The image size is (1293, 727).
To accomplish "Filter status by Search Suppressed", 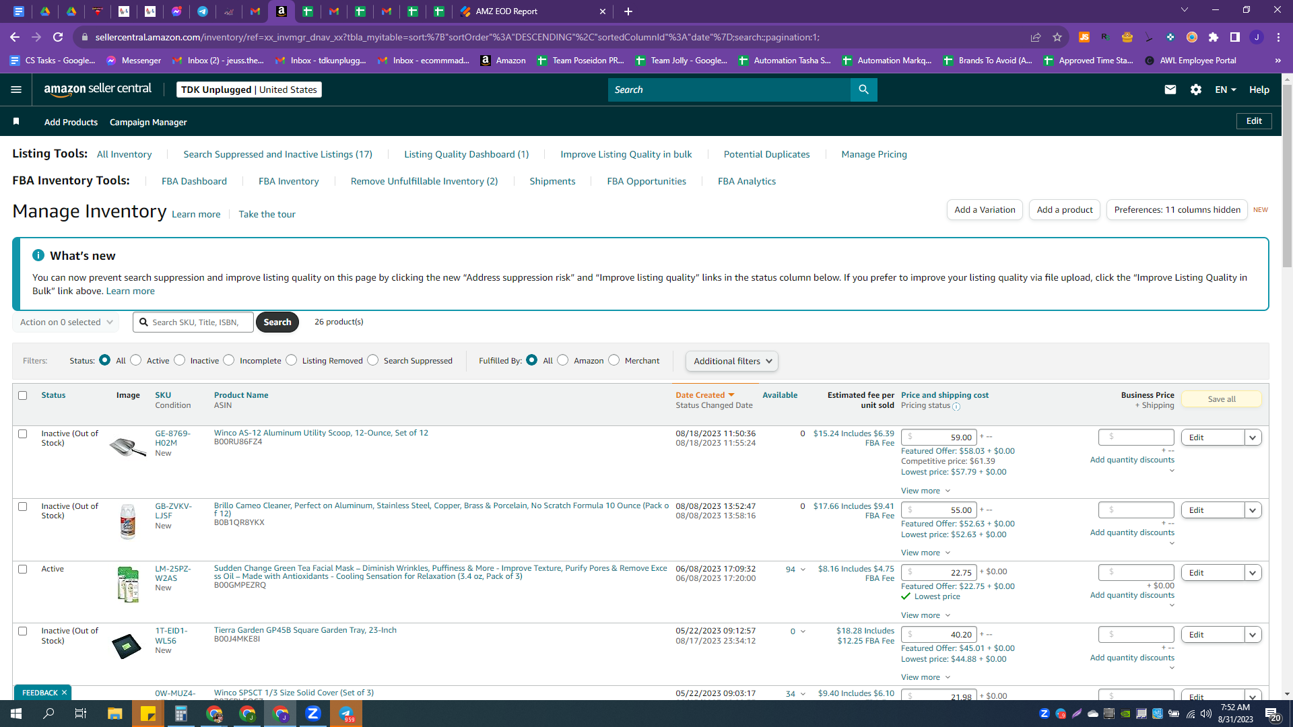I will tap(373, 360).
